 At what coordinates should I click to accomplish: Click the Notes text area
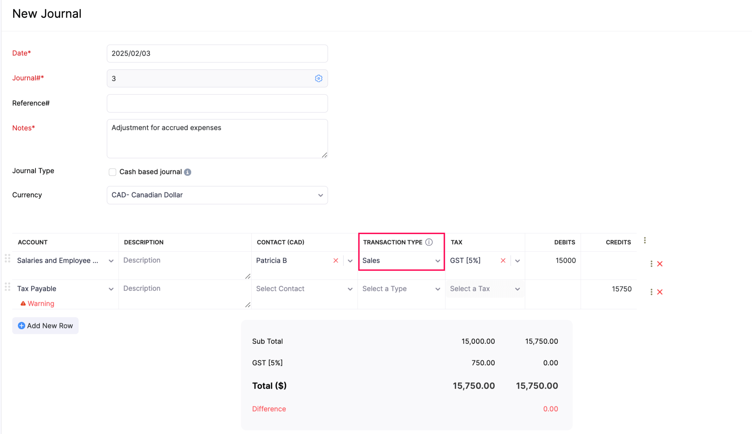click(217, 138)
